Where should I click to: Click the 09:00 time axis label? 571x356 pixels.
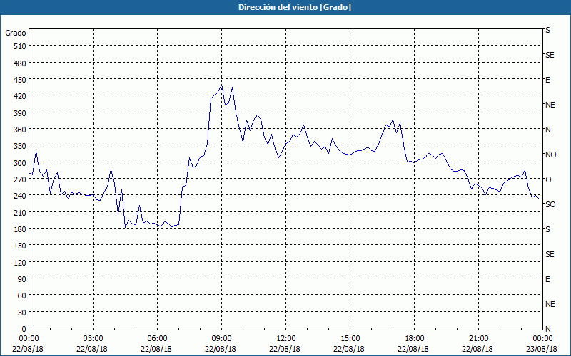coord(221,339)
